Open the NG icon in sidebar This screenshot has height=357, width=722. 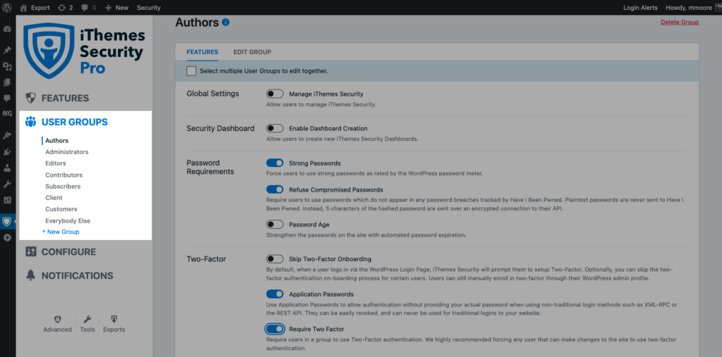pos(7,113)
